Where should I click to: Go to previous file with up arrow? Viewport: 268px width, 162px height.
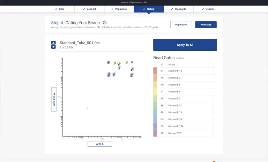point(53,43)
